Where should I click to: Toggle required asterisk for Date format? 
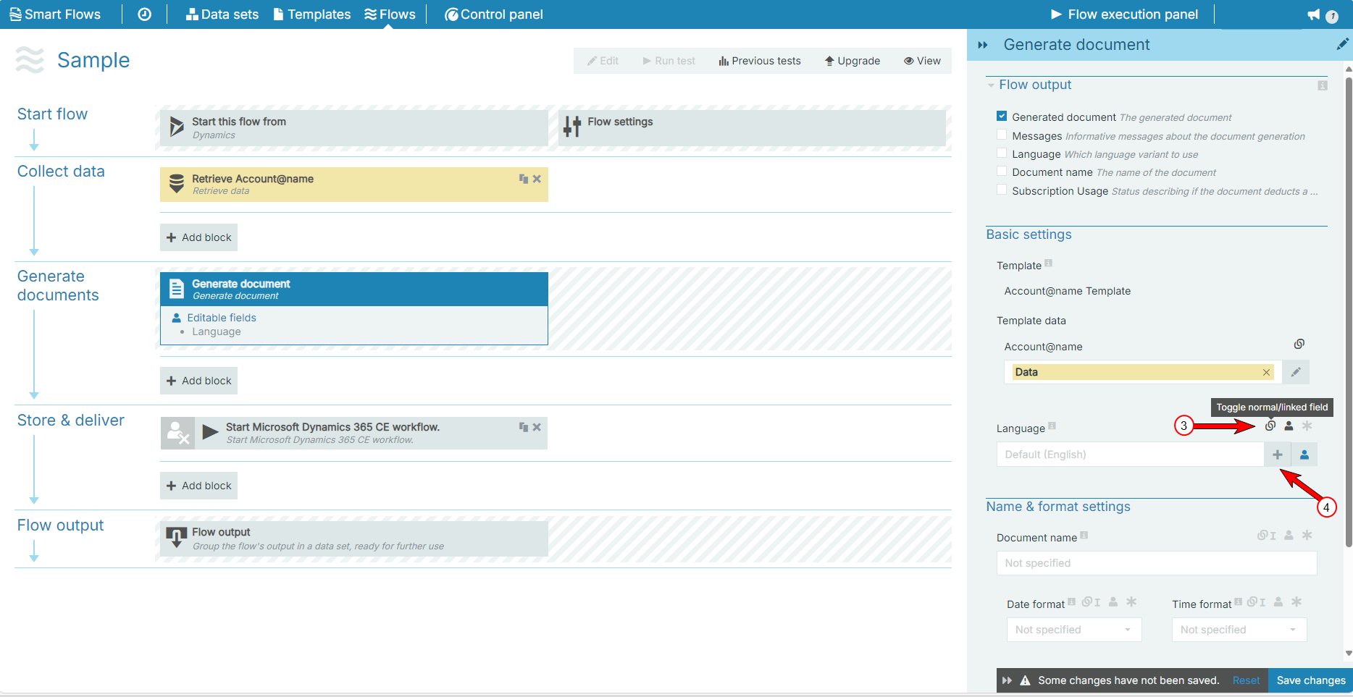tap(1131, 602)
